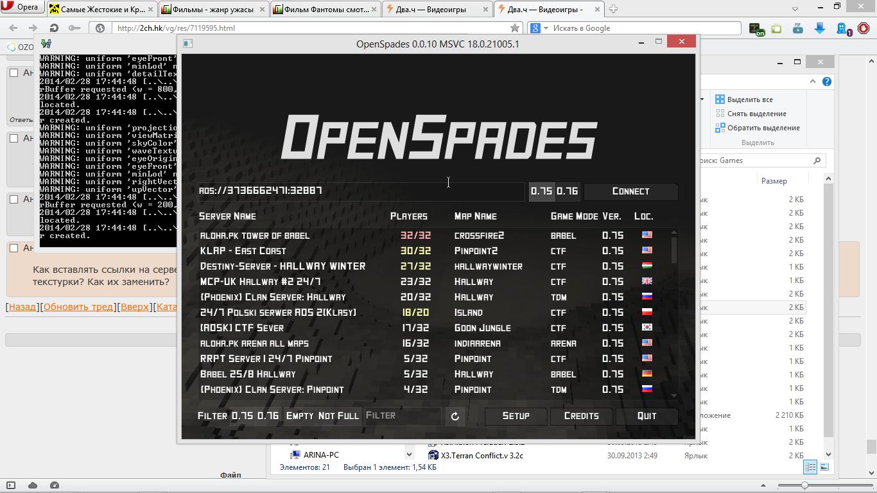Switch to the first 'Два.ч — Видеоигры' tab
Viewport: 877px width, 493px height.
coord(437,9)
